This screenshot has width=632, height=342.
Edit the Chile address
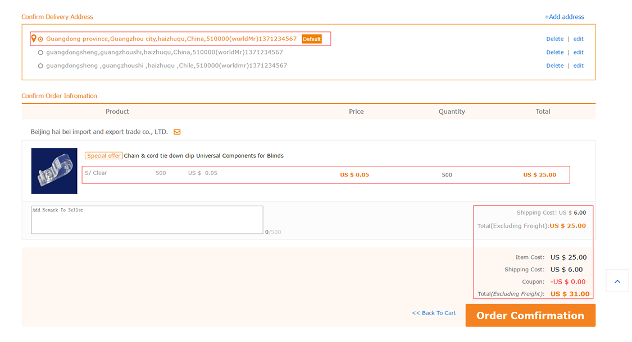(x=579, y=66)
